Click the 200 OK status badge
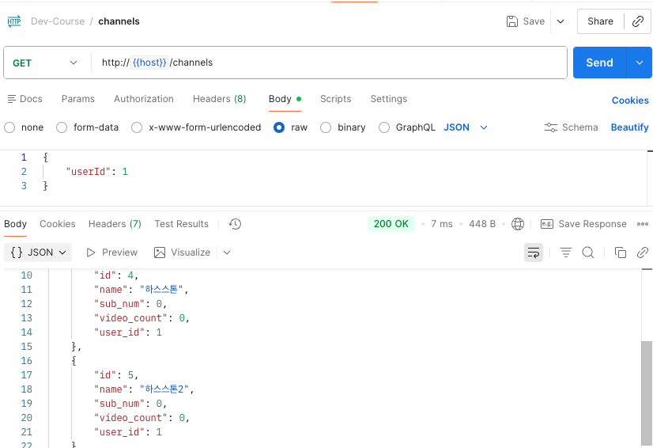653x448 pixels. [x=391, y=224]
